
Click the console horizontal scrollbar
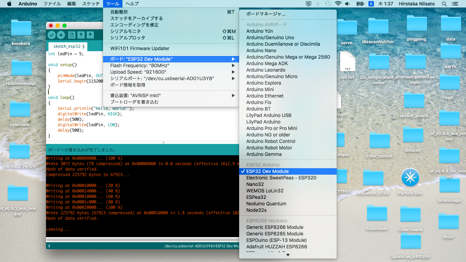tap(143, 239)
